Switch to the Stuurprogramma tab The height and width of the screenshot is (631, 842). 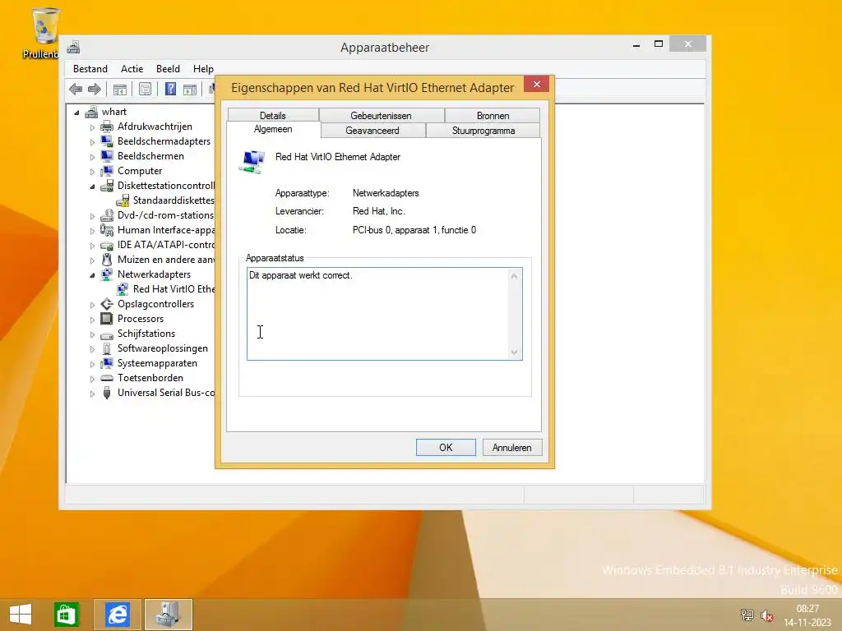[483, 131]
